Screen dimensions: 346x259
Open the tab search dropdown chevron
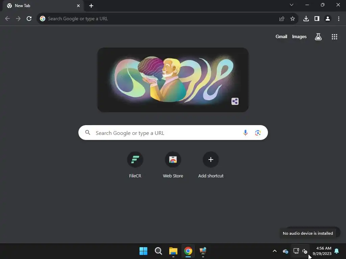[292, 5]
